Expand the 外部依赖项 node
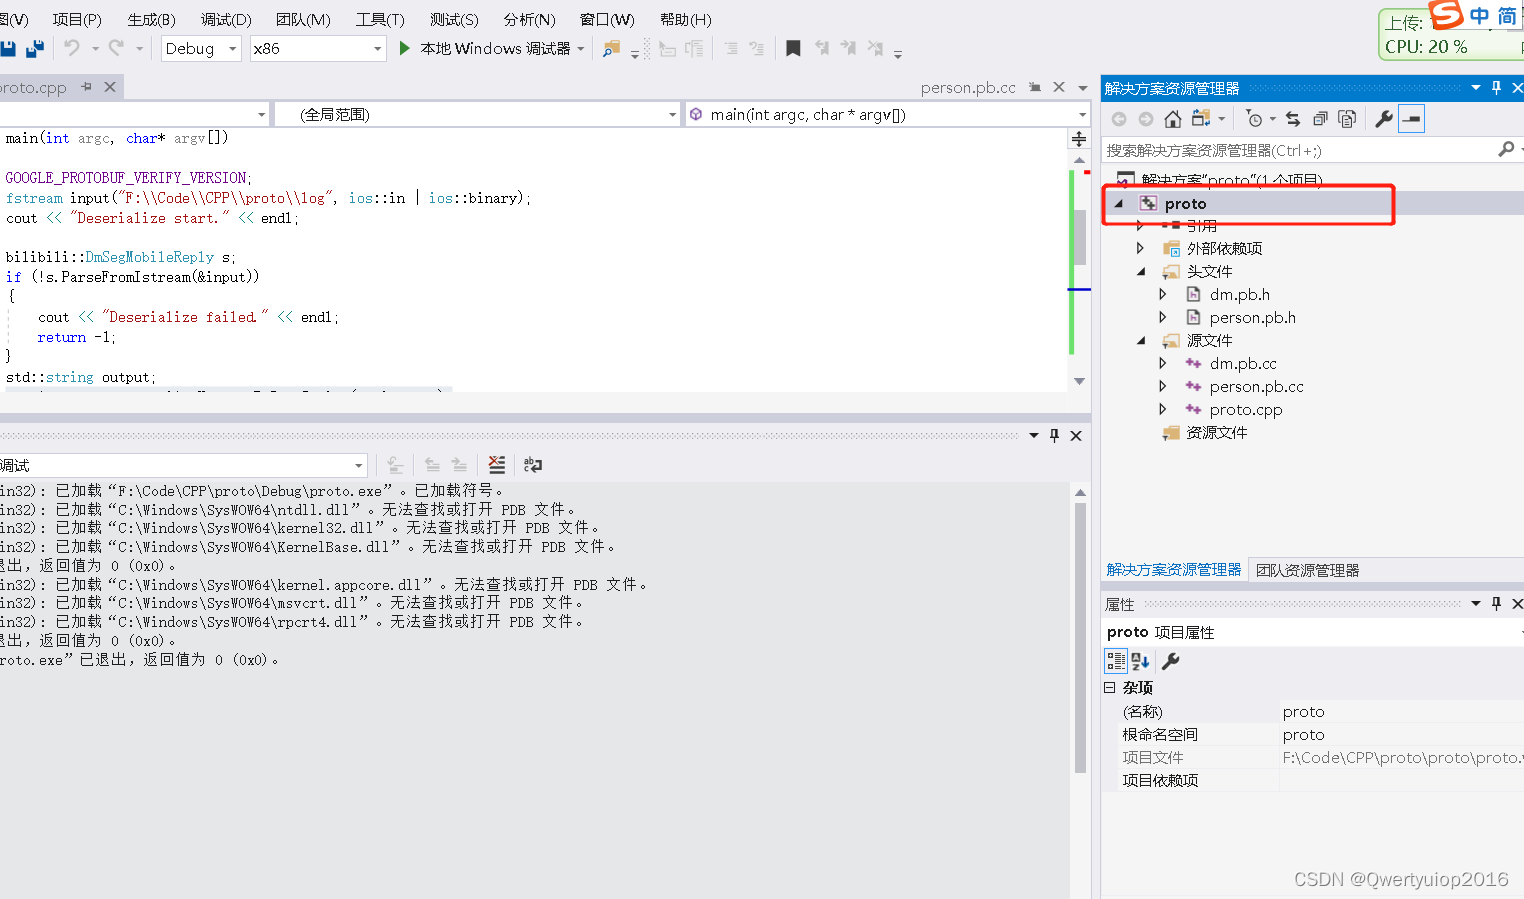Viewport: 1524px width, 899px height. [x=1140, y=249]
